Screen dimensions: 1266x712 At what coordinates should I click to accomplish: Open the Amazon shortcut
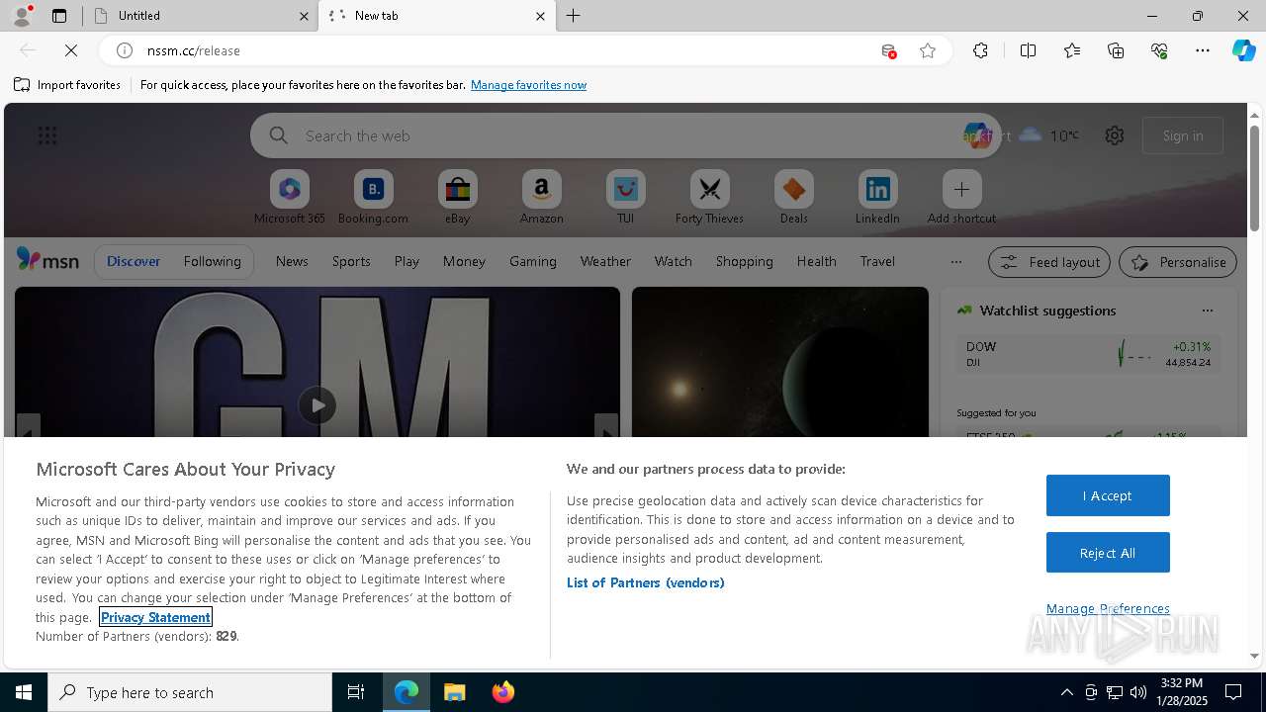click(542, 197)
